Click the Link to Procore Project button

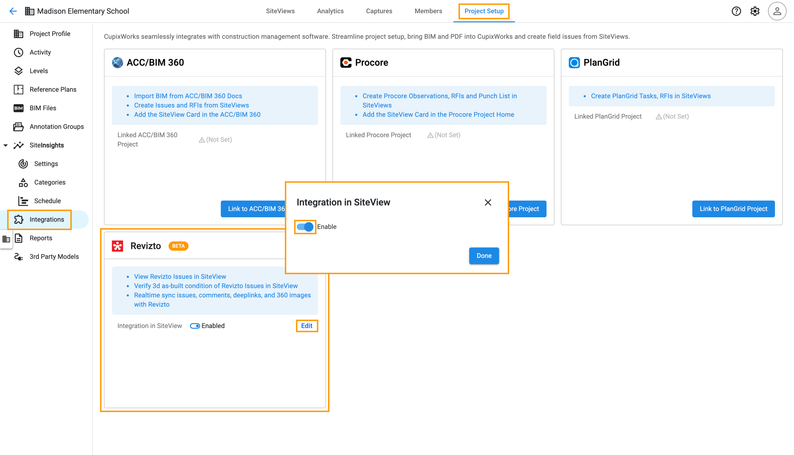click(x=527, y=209)
